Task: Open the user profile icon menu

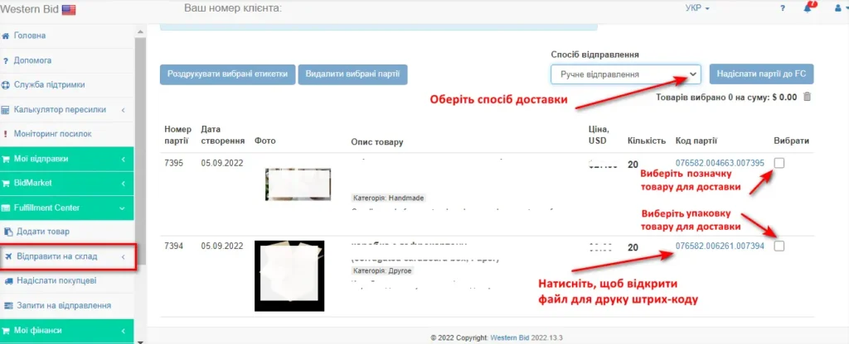Action: (x=839, y=8)
